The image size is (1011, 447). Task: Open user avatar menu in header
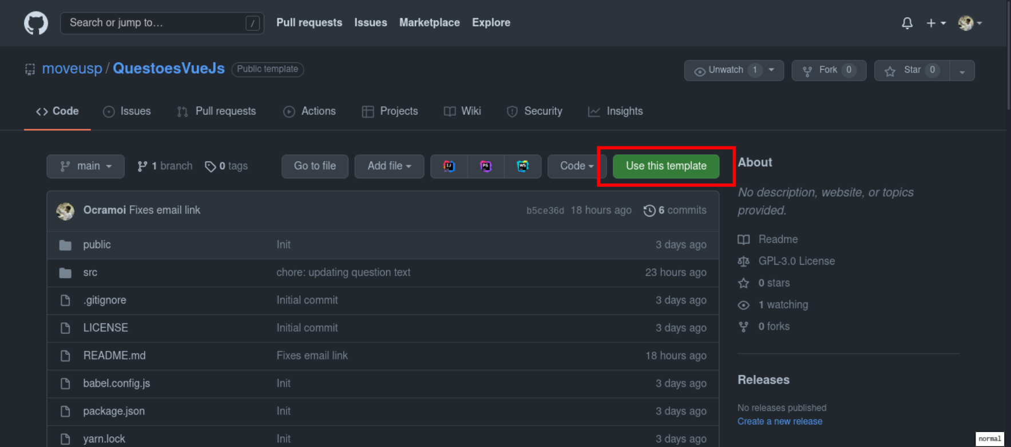coord(970,23)
